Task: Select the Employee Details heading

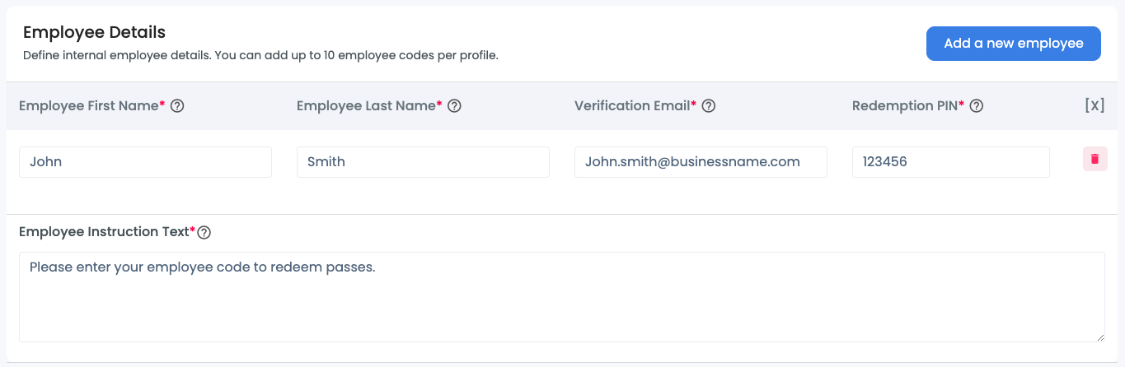Action: pos(94,32)
